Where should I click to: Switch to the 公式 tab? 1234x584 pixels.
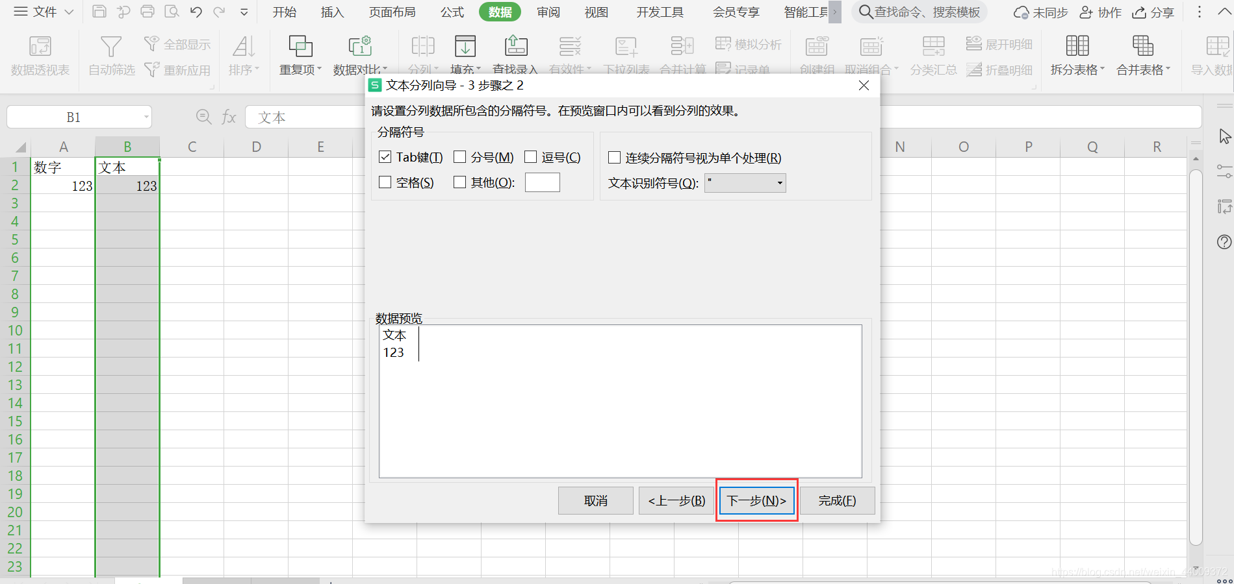coord(452,12)
